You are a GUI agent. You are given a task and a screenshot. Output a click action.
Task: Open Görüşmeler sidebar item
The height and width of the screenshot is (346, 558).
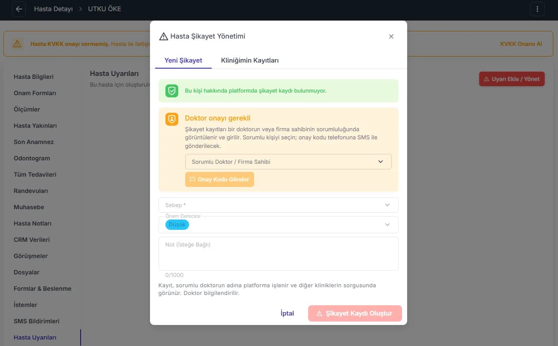pos(31,256)
